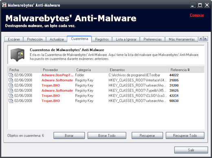Click the Borrar Todo button
This screenshot has width=212, height=158.
pyautogui.click(x=107, y=136)
